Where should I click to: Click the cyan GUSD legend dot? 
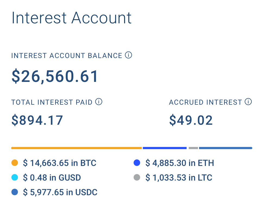point(15,178)
